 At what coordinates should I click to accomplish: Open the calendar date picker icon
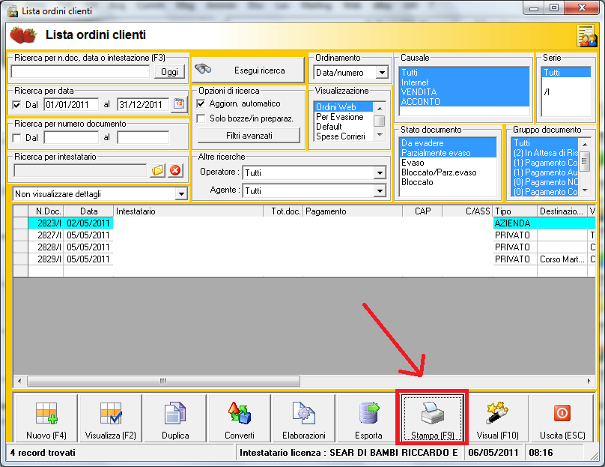179,104
